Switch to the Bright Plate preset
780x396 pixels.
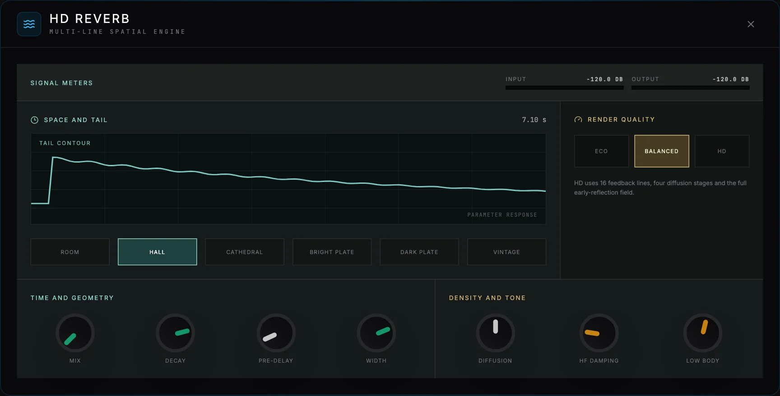tap(332, 252)
